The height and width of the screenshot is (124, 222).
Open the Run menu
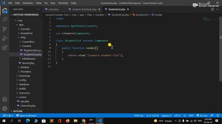click(53, 3)
